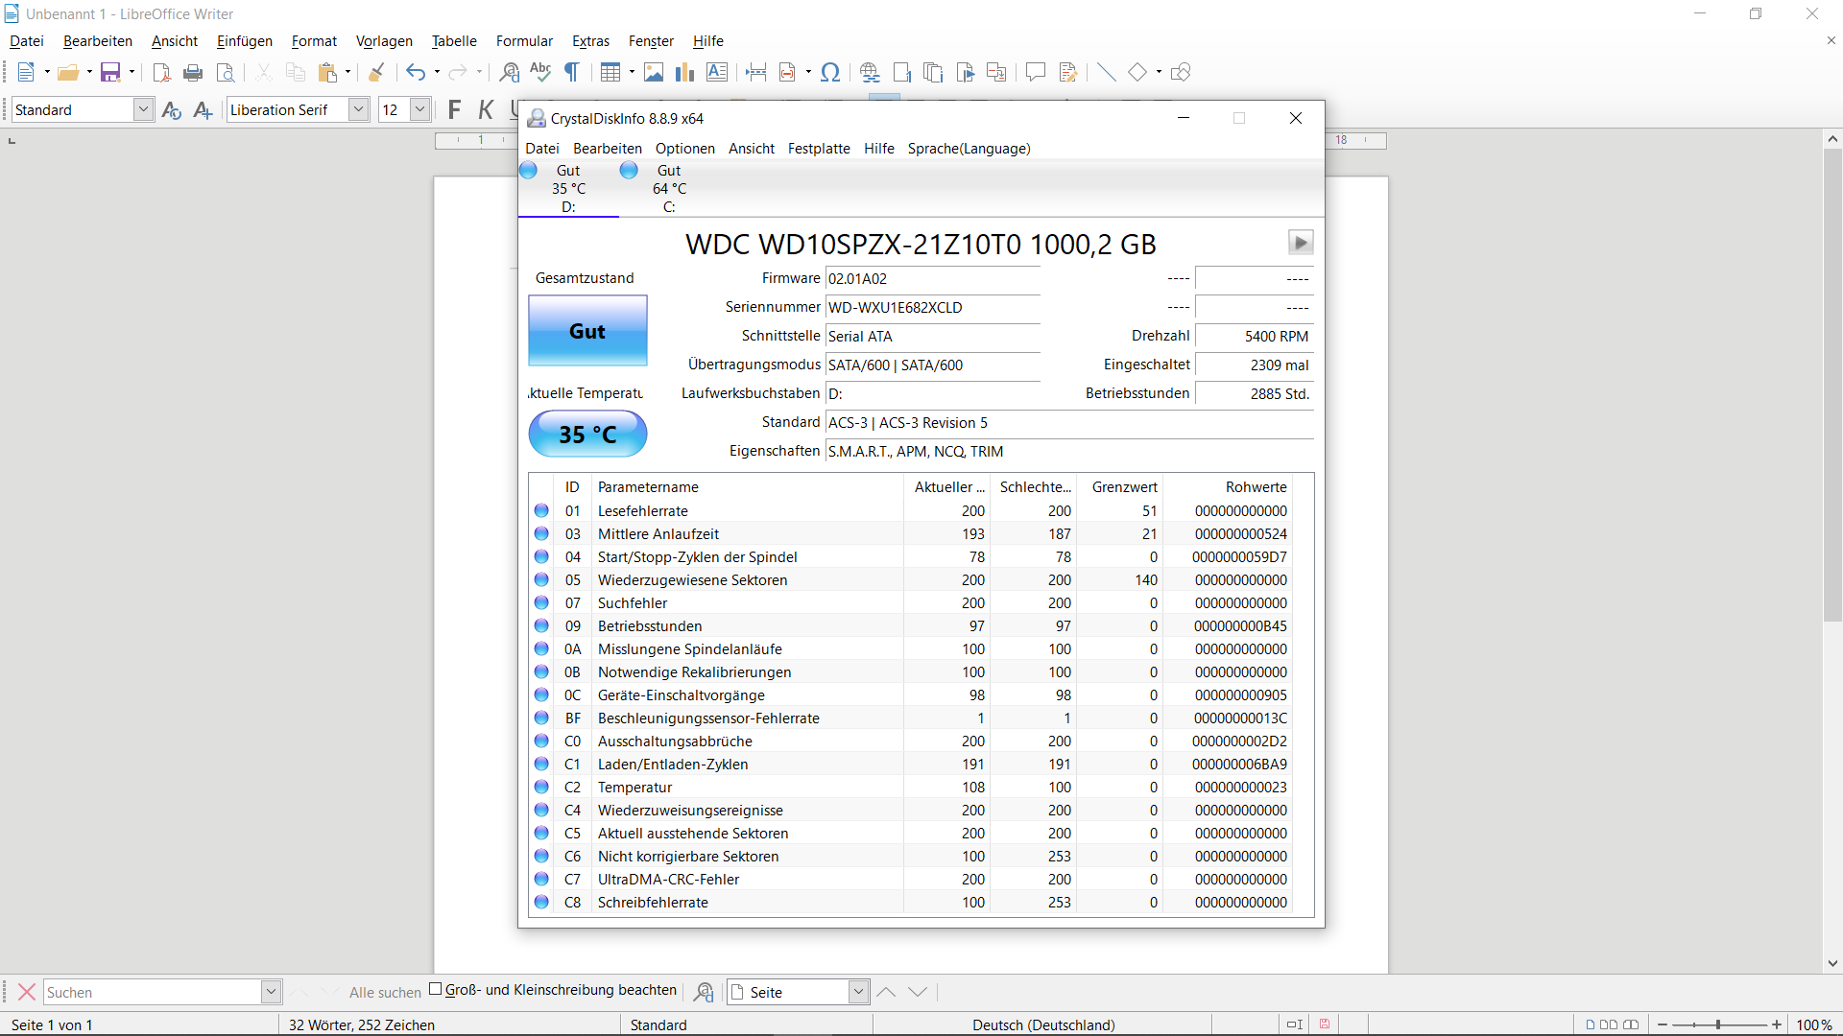Open Writer's Einfügen menu

pos(245,41)
